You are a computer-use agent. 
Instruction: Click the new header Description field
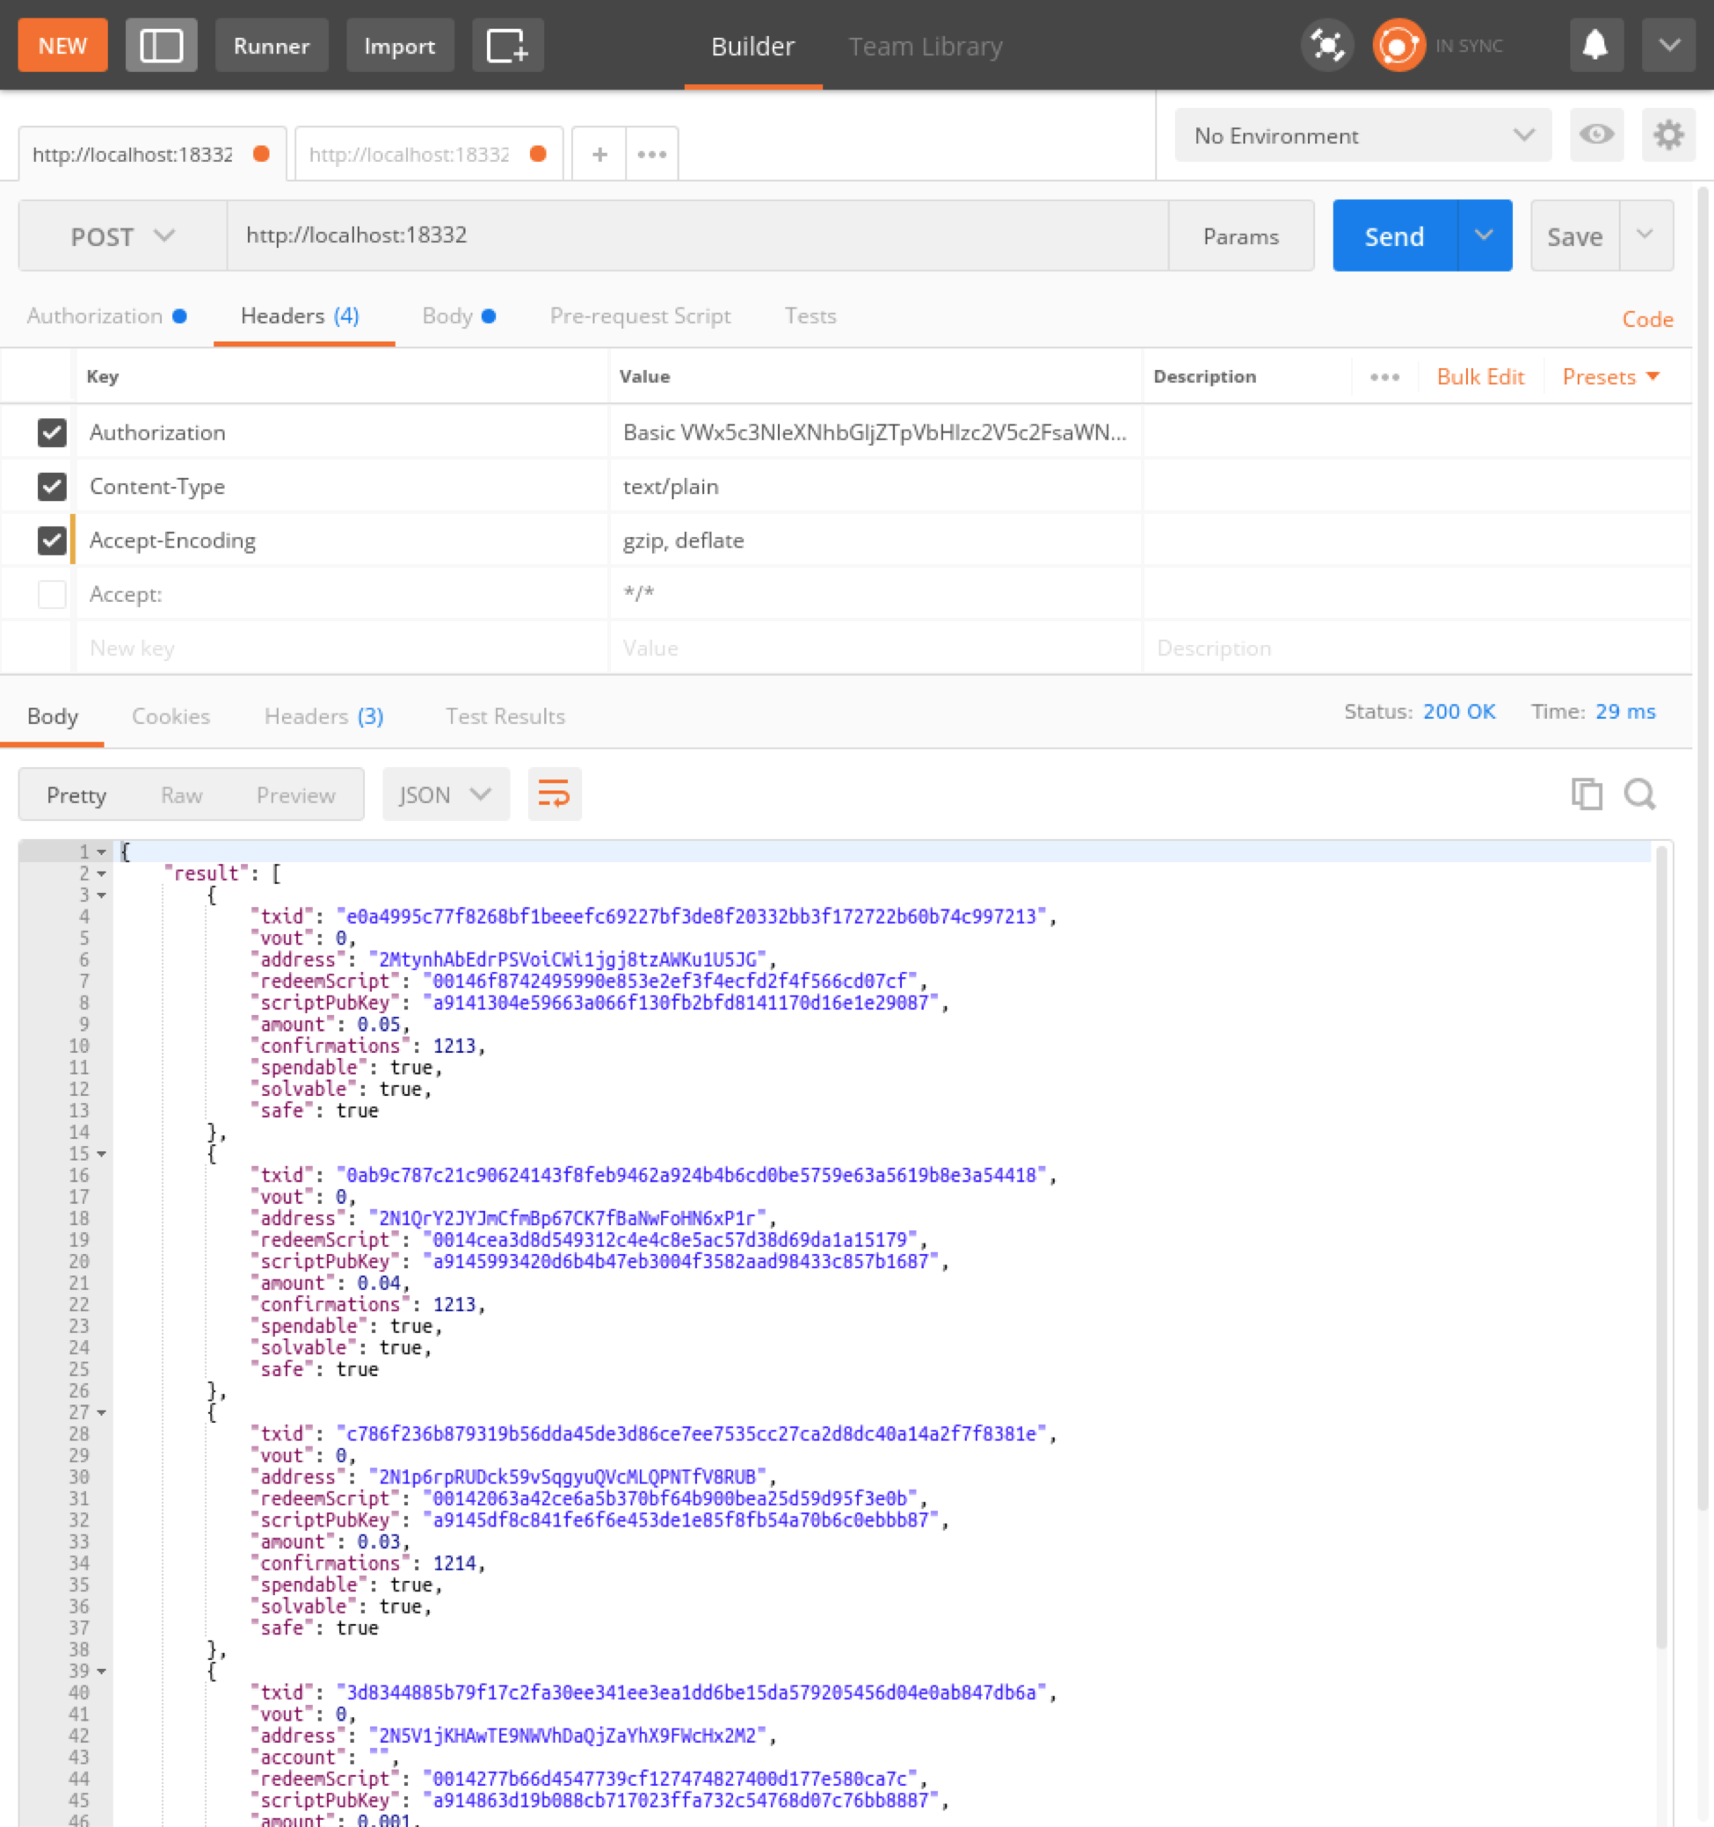[x=1416, y=648]
